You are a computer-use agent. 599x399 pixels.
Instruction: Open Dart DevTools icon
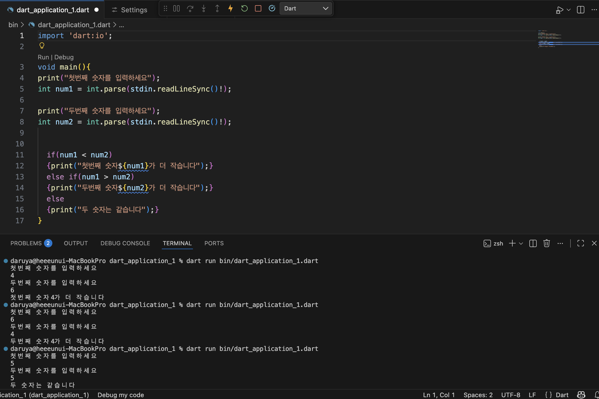272,9
